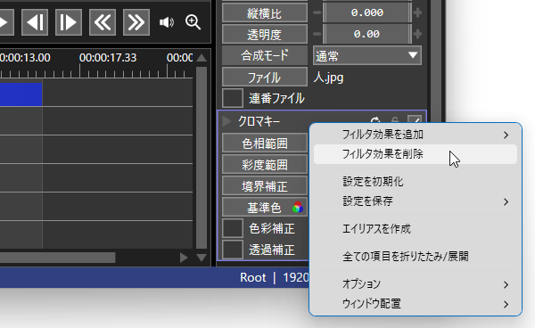Click the 境界補正 parameter button
The image size is (535, 328).
pos(265,186)
